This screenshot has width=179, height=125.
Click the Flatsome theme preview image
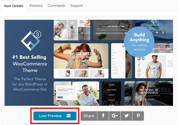(89, 63)
